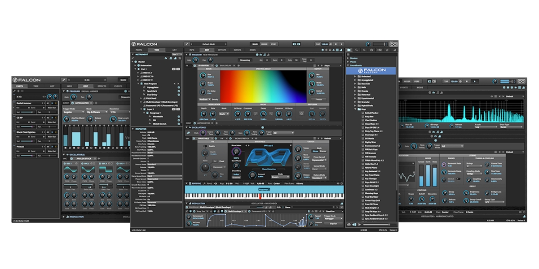Open the search magnifier icon in the browser panel
Viewport: 539px width, 269px height.
[x=357, y=50]
